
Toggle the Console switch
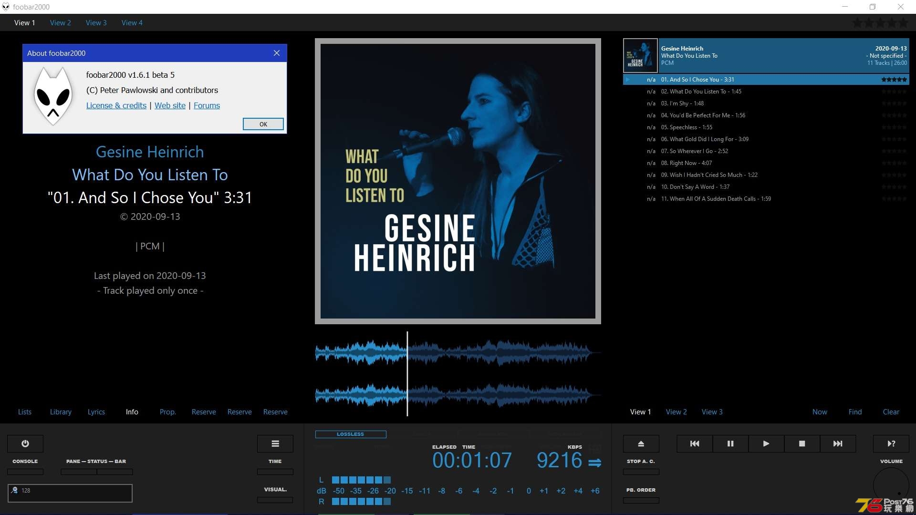pos(25,472)
